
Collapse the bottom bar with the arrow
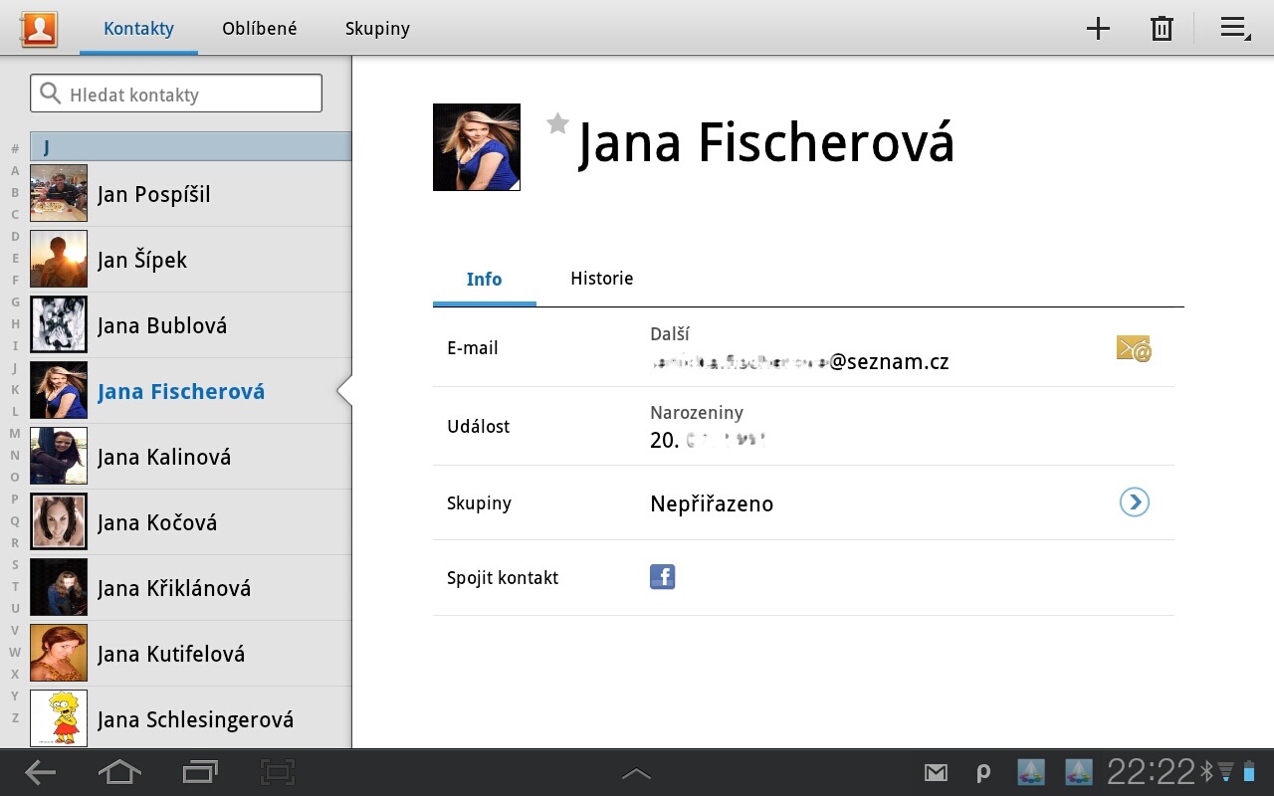coord(636,772)
